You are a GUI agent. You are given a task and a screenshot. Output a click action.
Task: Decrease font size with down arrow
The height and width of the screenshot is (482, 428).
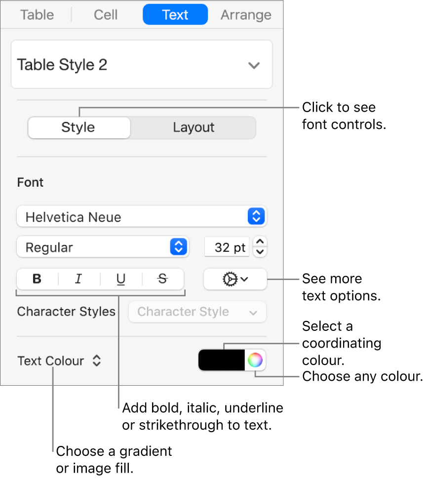coord(261,252)
